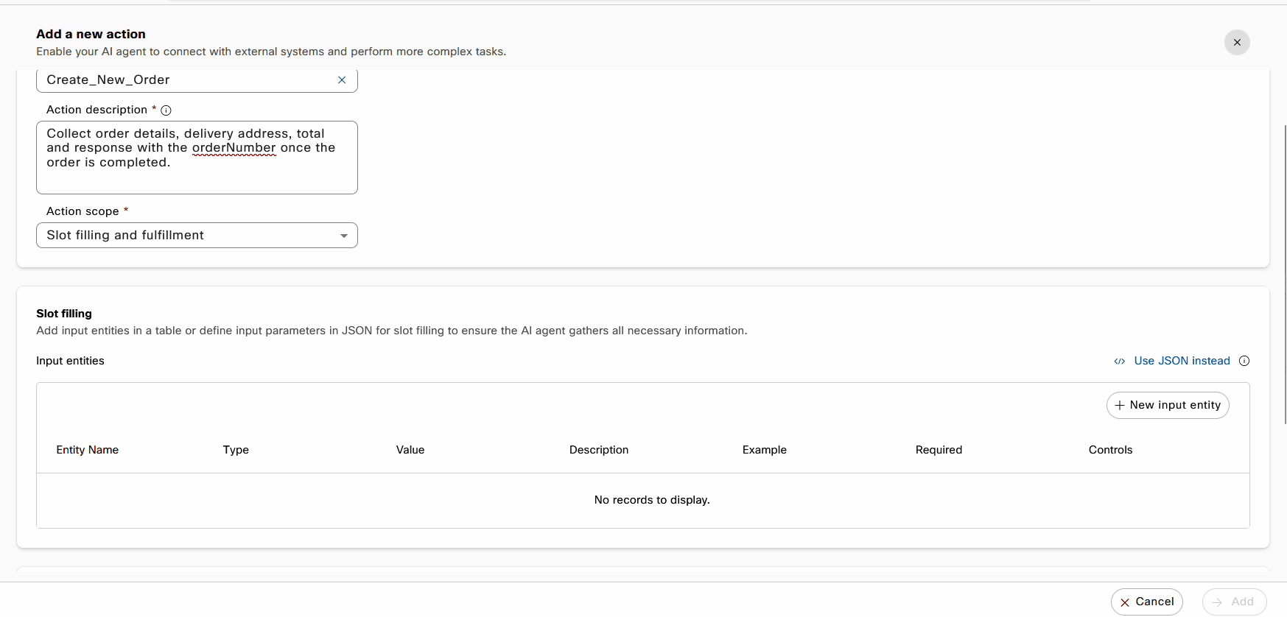Close the Add a new action dialog
This screenshot has height=617, width=1287.
coord(1237,43)
